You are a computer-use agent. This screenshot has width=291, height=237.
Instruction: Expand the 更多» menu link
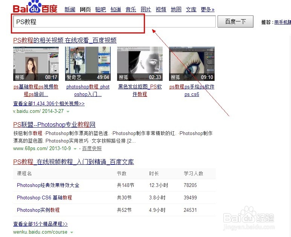[207, 9]
